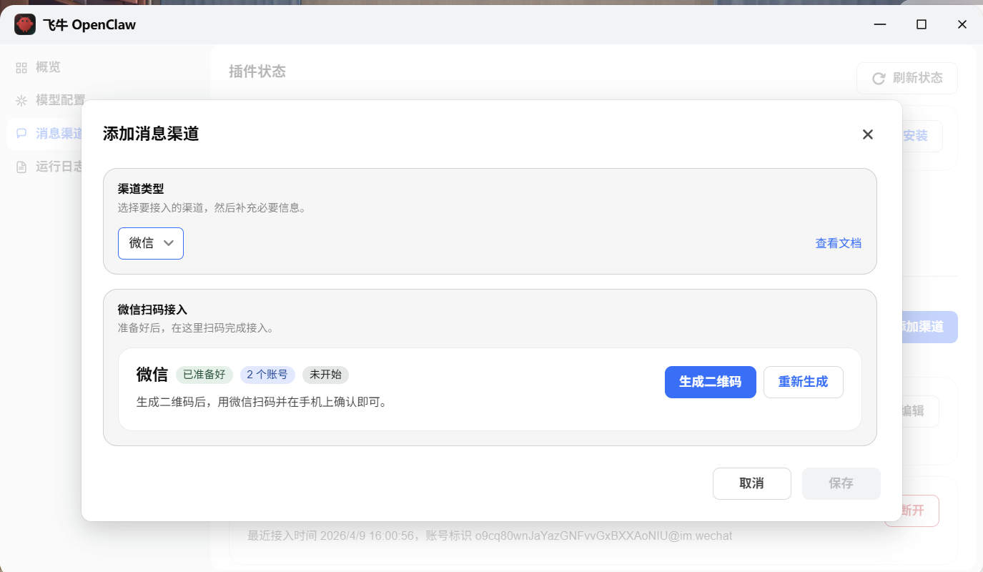Click the 消息渠道 chat bubble icon
The width and height of the screenshot is (983, 572).
tap(21, 134)
